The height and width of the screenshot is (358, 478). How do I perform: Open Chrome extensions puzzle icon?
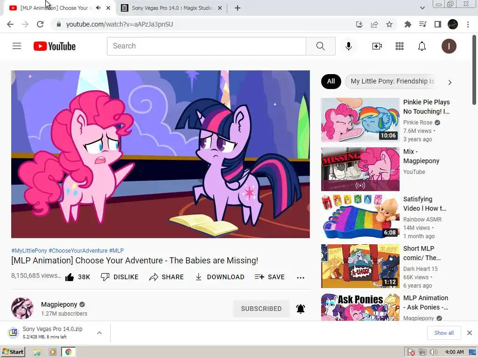click(x=408, y=24)
